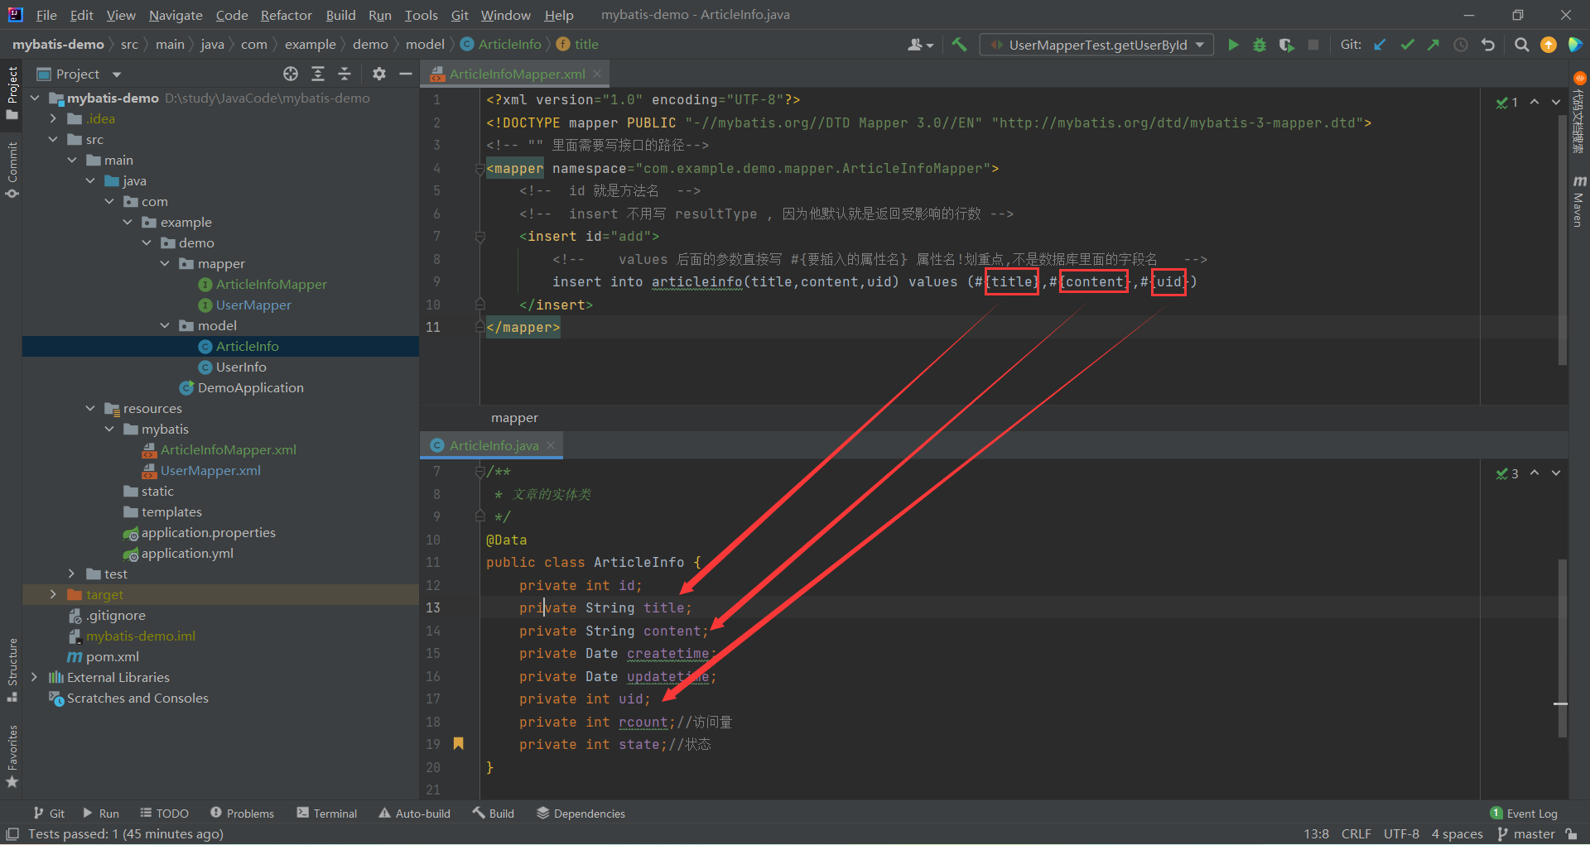Close the ArticleInfo.java tab
Screen dimensions: 1590x845
(x=551, y=445)
